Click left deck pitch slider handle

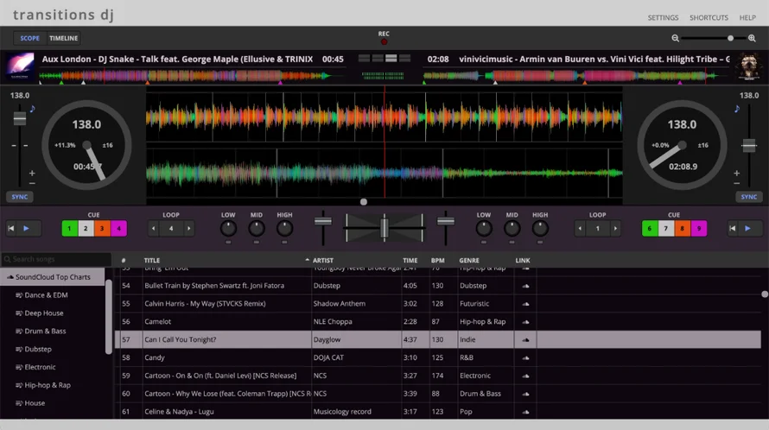(x=20, y=118)
